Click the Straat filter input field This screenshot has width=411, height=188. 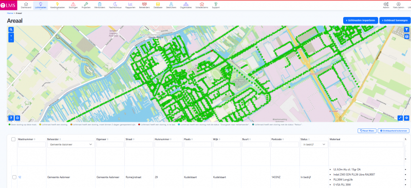pyautogui.click(x=139, y=144)
